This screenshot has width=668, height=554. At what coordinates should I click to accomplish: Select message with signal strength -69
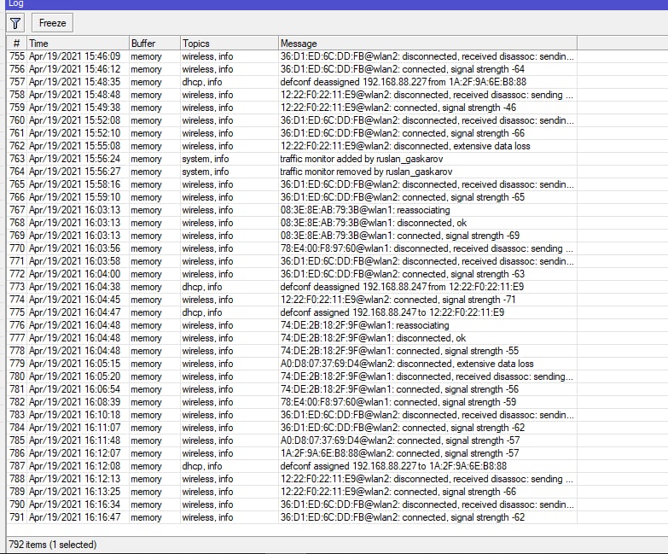point(399,236)
